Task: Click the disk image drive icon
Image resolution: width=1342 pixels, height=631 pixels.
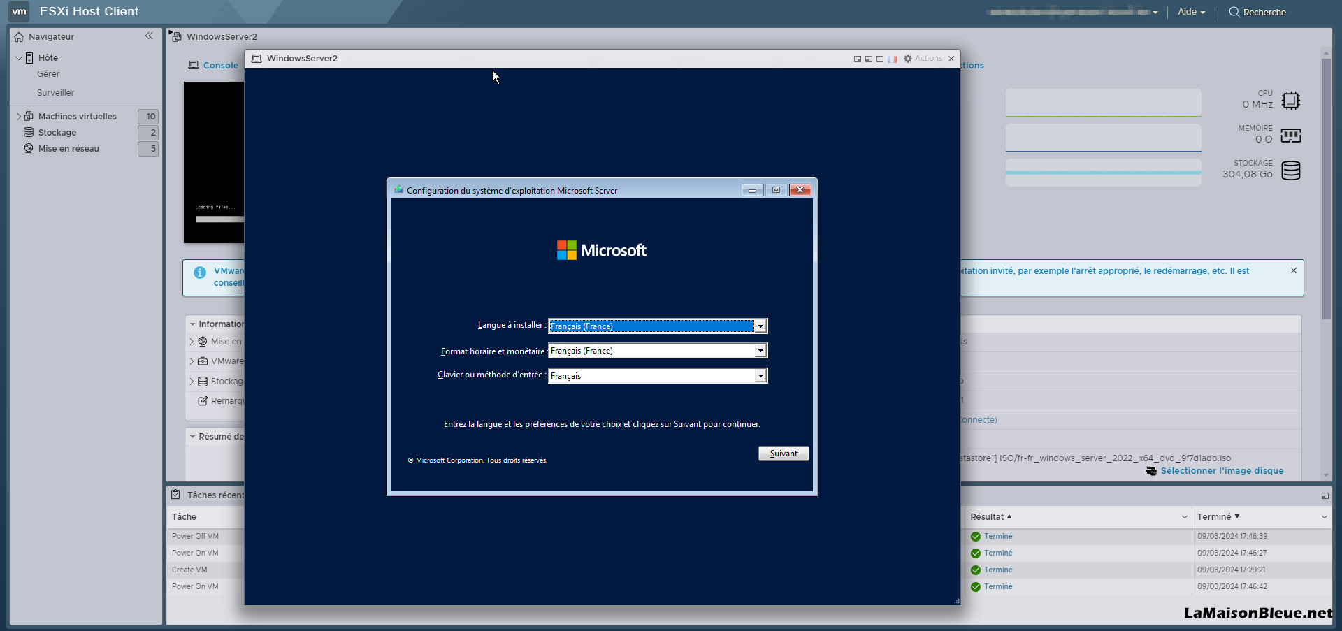Action: (1151, 471)
